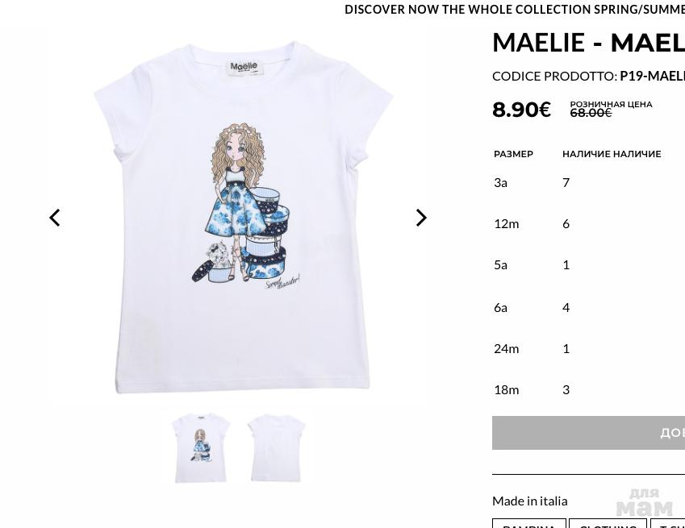The width and height of the screenshot is (685, 528).
Task: Choose size 12m row
Action: (x=589, y=224)
